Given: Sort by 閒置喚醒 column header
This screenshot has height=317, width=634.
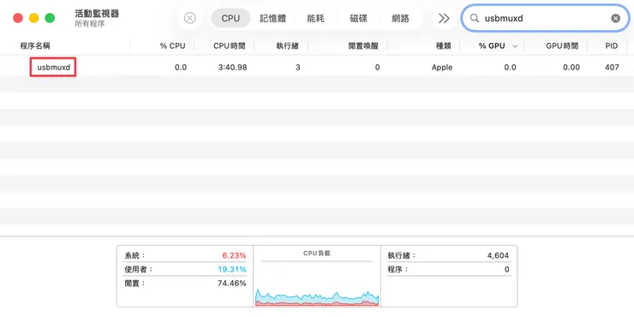Looking at the screenshot, I should (x=363, y=45).
